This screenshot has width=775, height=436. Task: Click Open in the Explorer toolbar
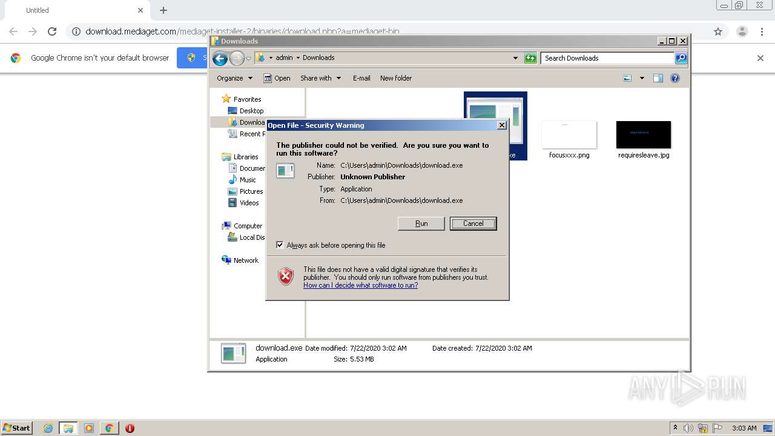click(x=277, y=78)
